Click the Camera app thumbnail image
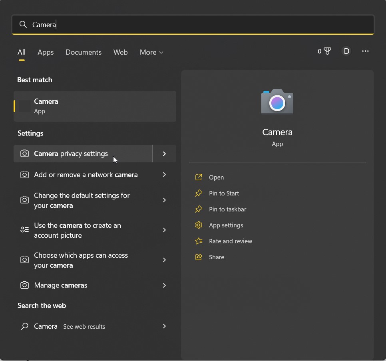This screenshot has height=361, width=386. 277,102
